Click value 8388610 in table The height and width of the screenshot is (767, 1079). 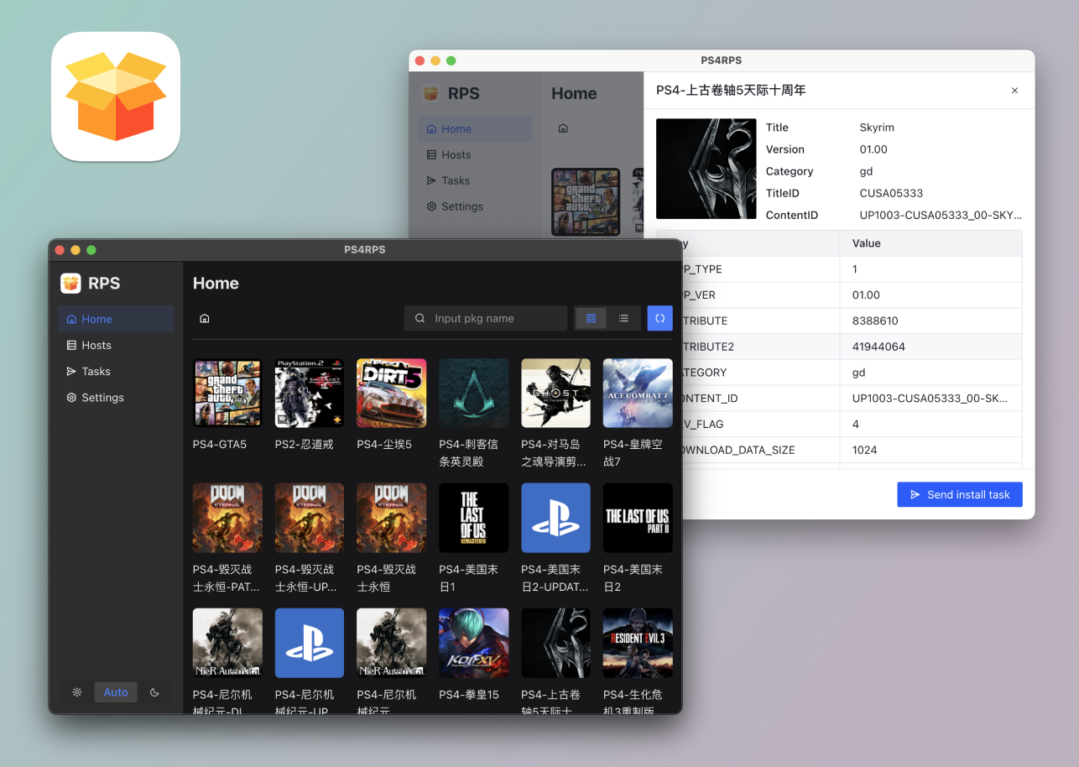pyautogui.click(x=875, y=321)
